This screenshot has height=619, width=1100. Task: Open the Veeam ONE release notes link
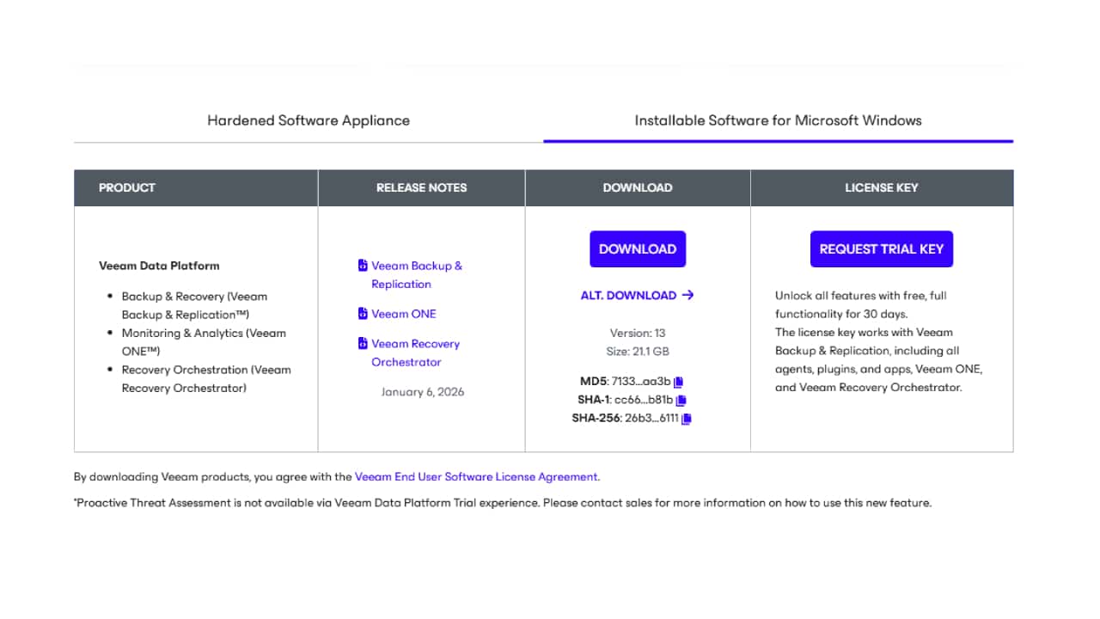tap(404, 314)
